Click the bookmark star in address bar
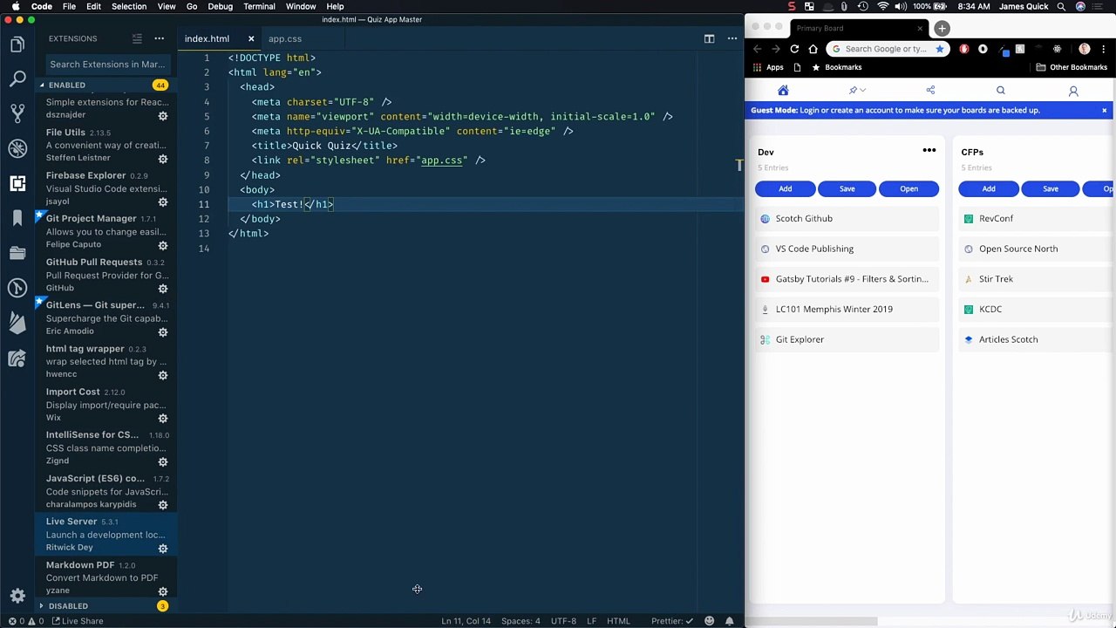 [x=939, y=49]
